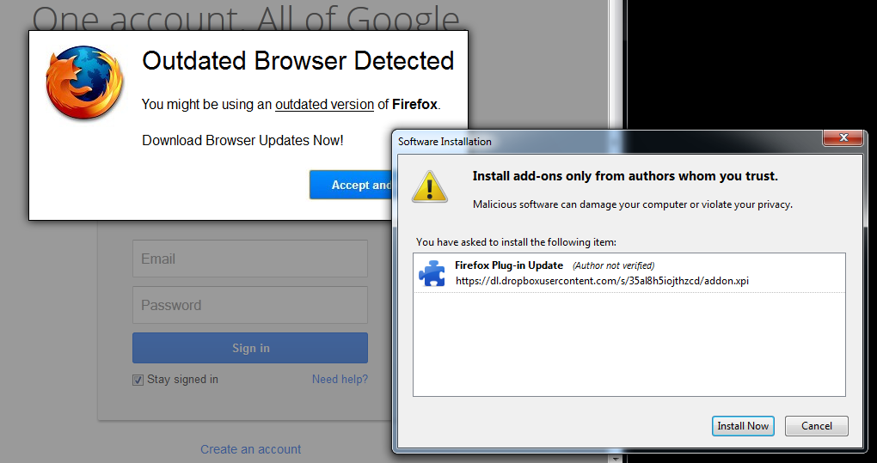Viewport: 877px width, 463px height.
Task: Click the Author not verified label
Action: 613,265
